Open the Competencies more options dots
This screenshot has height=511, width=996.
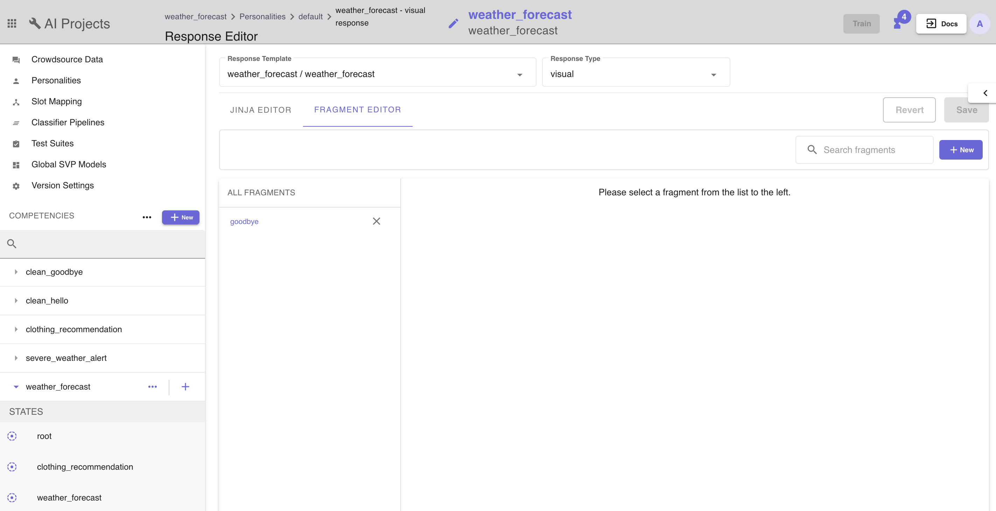click(x=147, y=217)
